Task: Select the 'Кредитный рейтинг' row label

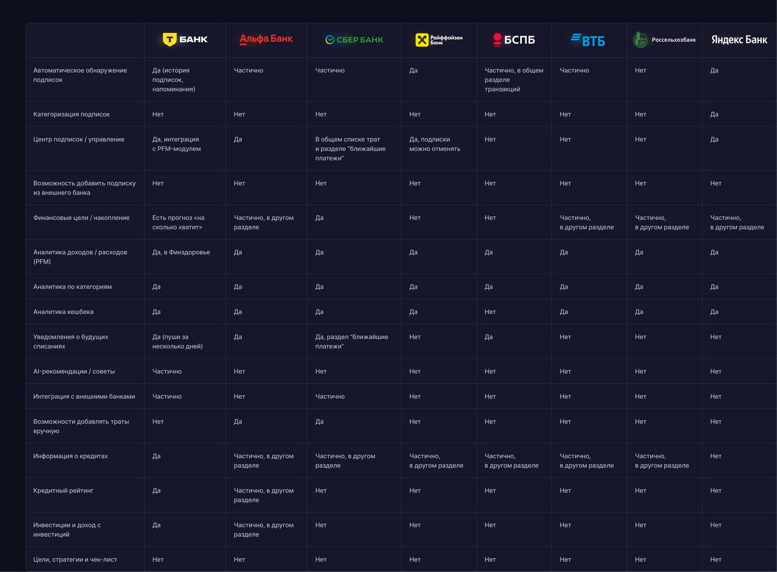Action: [x=63, y=491]
